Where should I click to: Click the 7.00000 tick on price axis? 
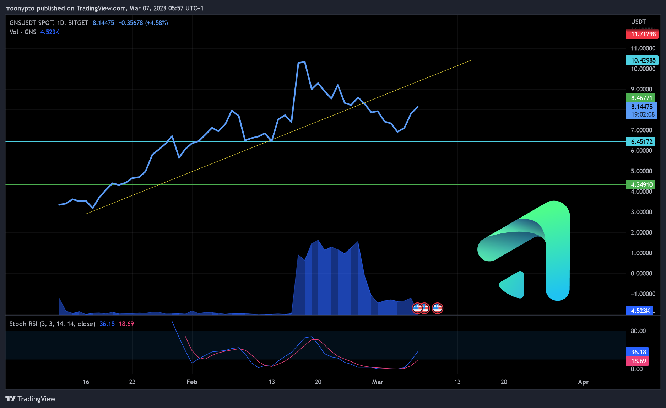click(641, 130)
